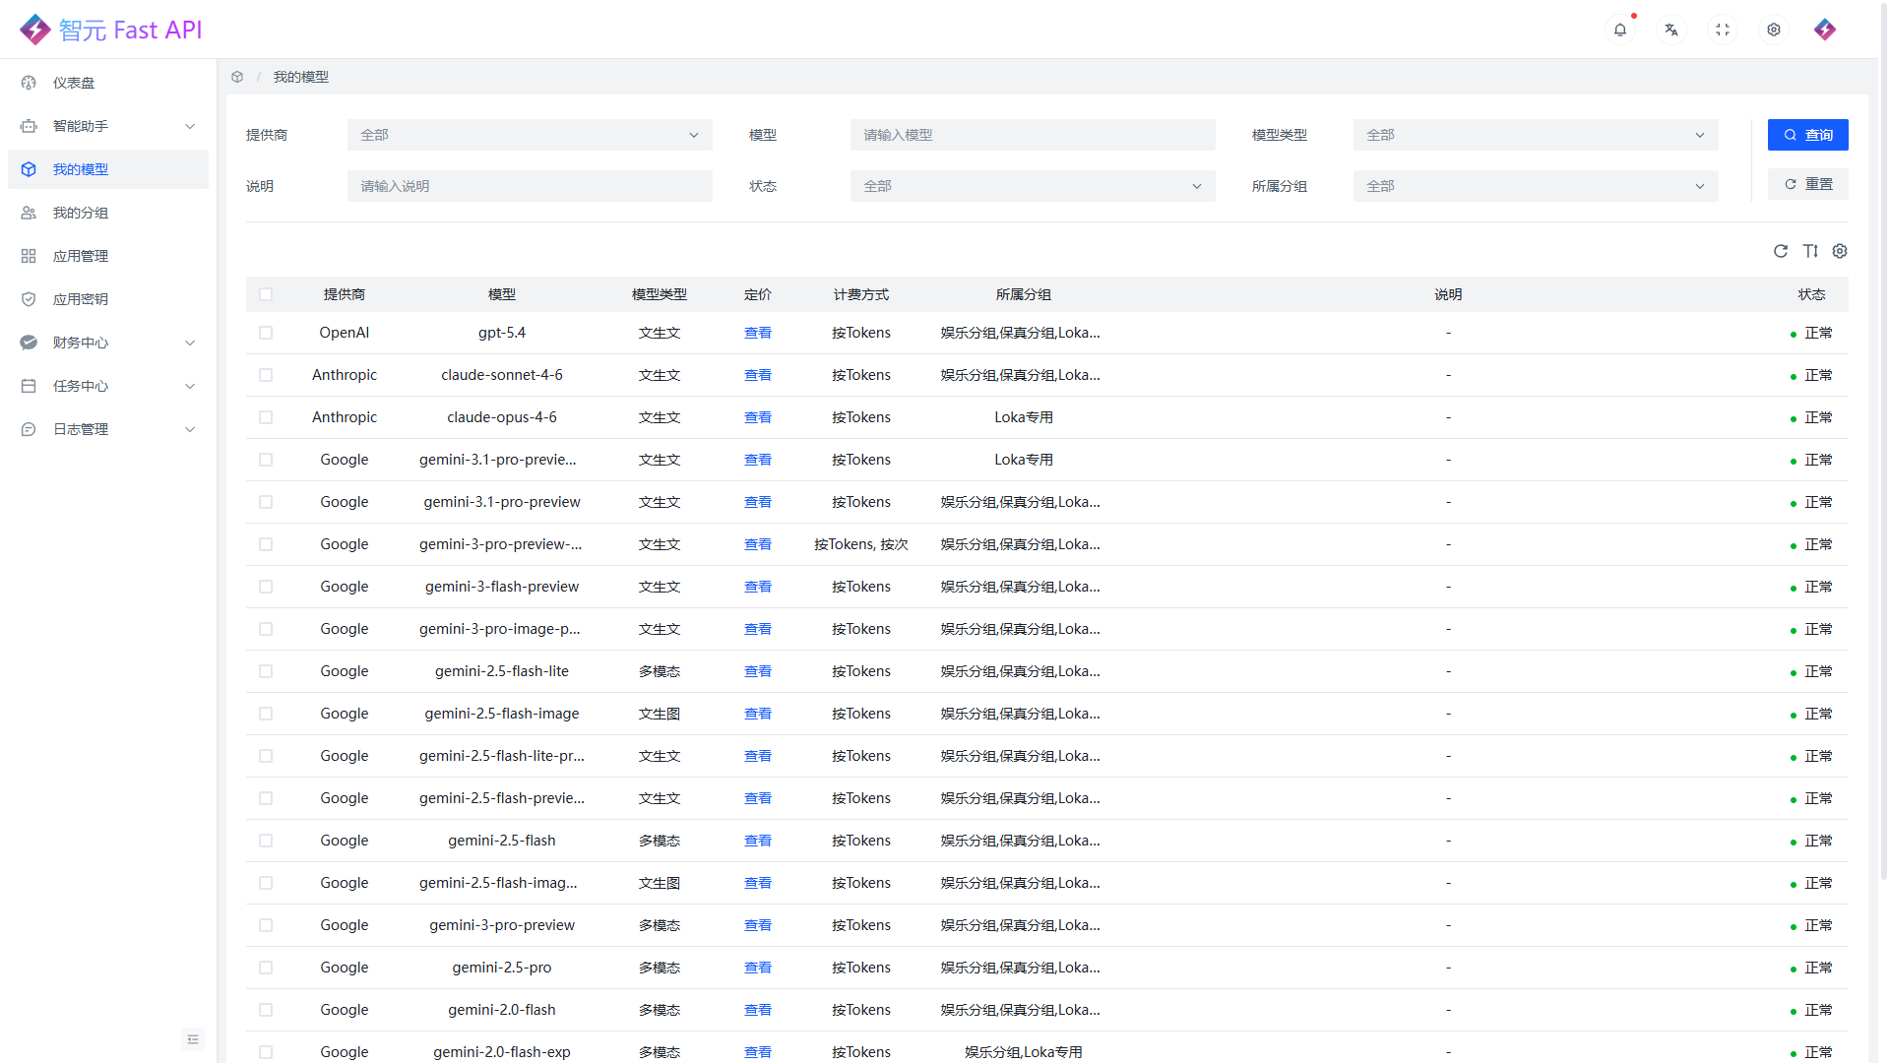Click the 查询 search button
The height and width of the screenshot is (1063, 1890).
[1807, 135]
